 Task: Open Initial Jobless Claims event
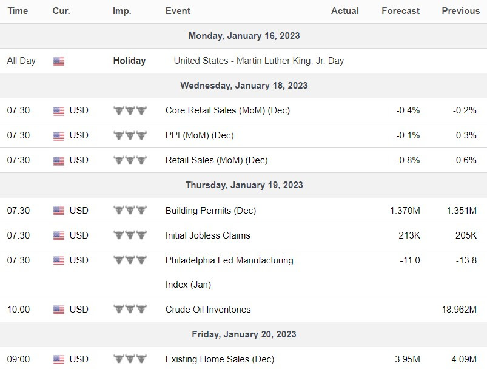coord(208,235)
